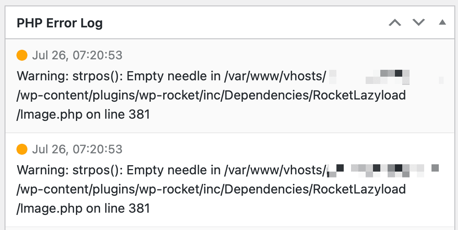458x230 pixels.
Task: Click the second entry's orange warning dot
Action: tap(22, 149)
